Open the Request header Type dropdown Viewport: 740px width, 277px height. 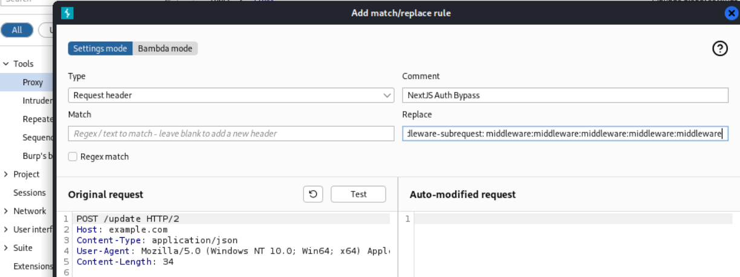pyautogui.click(x=231, y=95)
